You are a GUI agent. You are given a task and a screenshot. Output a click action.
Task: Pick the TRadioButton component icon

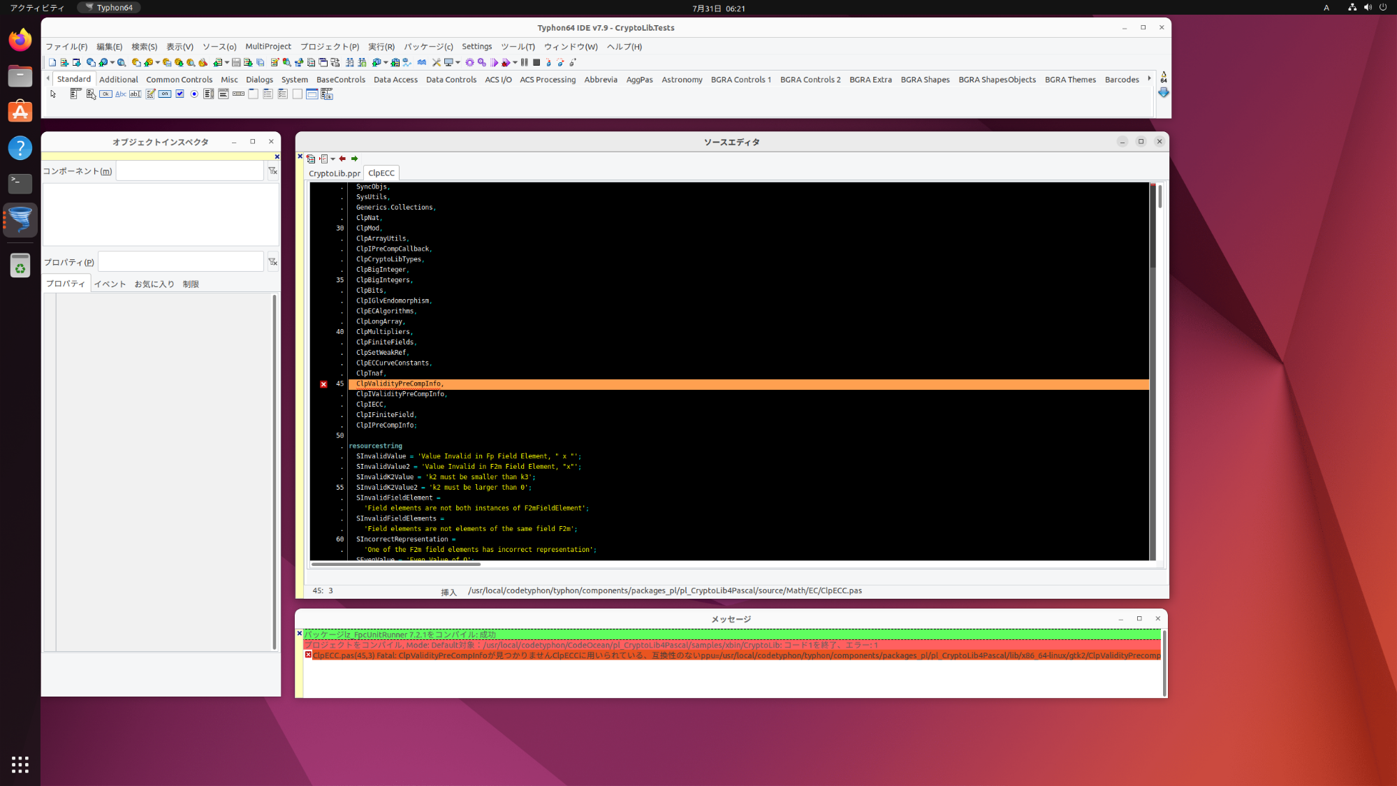point(194,94)
